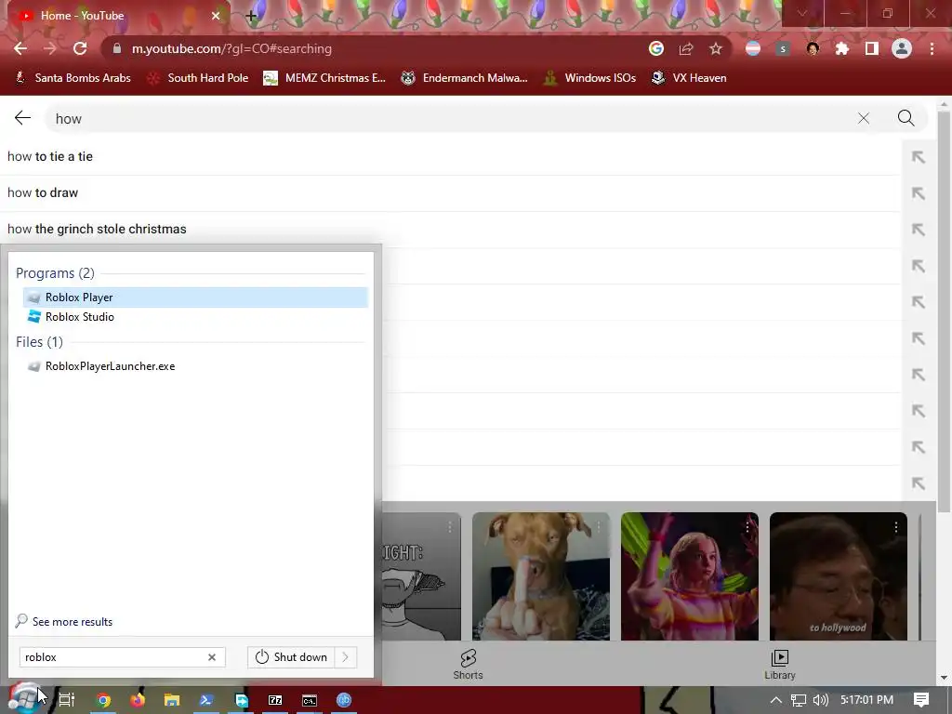Open Windows ISOs bookmark
Screen dimensions: 952x714
[590, 78]
